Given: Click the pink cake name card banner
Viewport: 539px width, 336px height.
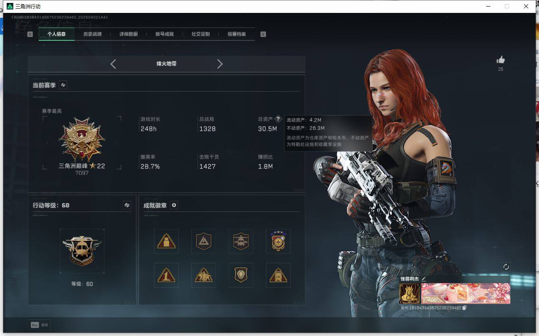Looking at the screenshot, I should (466, 294).
